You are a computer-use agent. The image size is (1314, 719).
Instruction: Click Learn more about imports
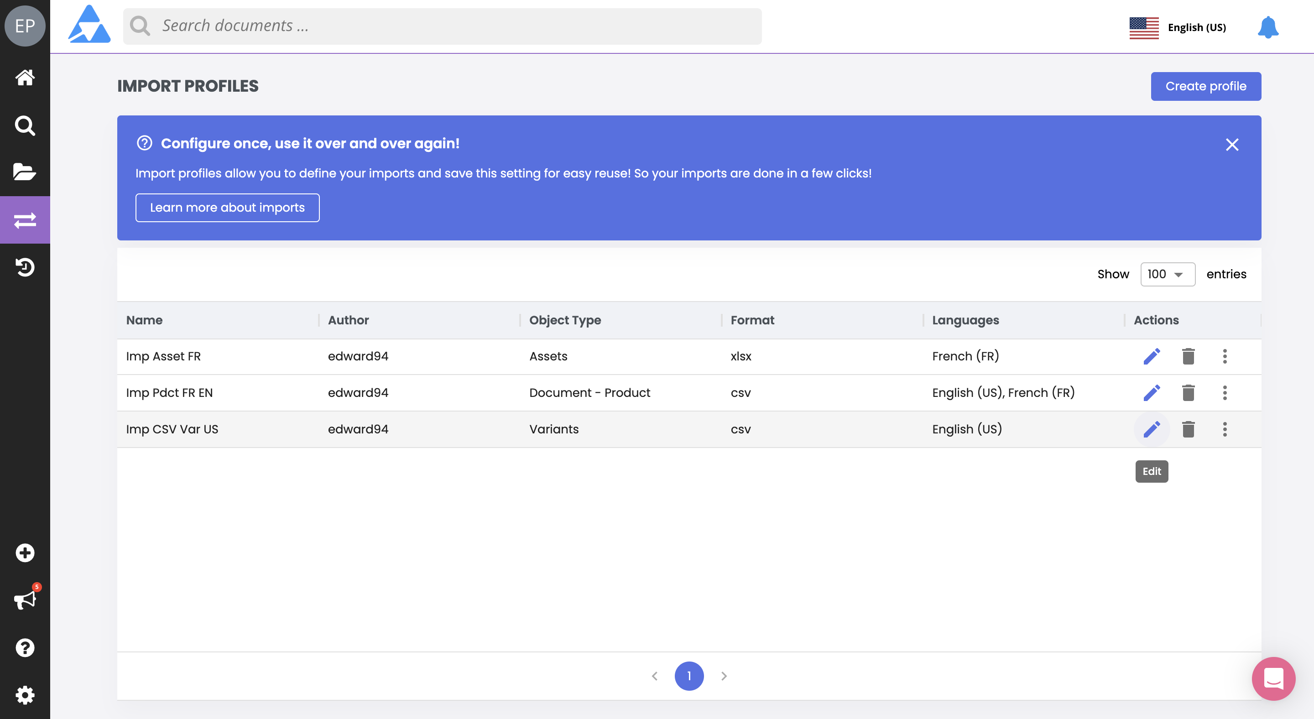click(227, 208)
